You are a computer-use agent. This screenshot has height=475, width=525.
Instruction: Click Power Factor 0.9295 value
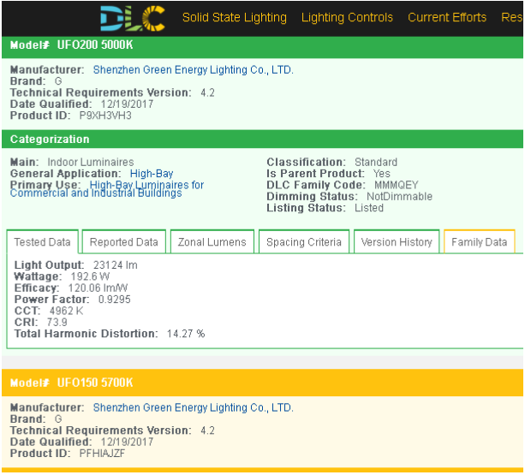click(x=114, y=300)
